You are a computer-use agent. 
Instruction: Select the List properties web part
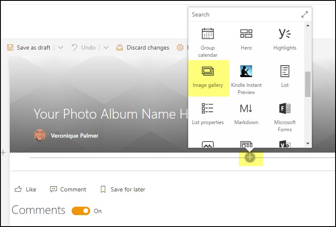point(208,114)
